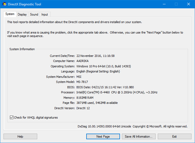Click the System Manufacturer value MSI
195x143 pixels.
tap(79, 77)
